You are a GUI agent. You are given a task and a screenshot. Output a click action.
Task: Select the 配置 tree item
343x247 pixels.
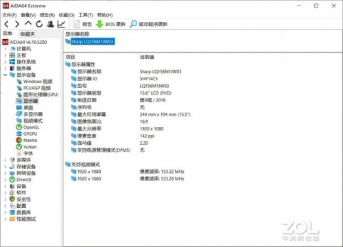[x=18, y=206]
